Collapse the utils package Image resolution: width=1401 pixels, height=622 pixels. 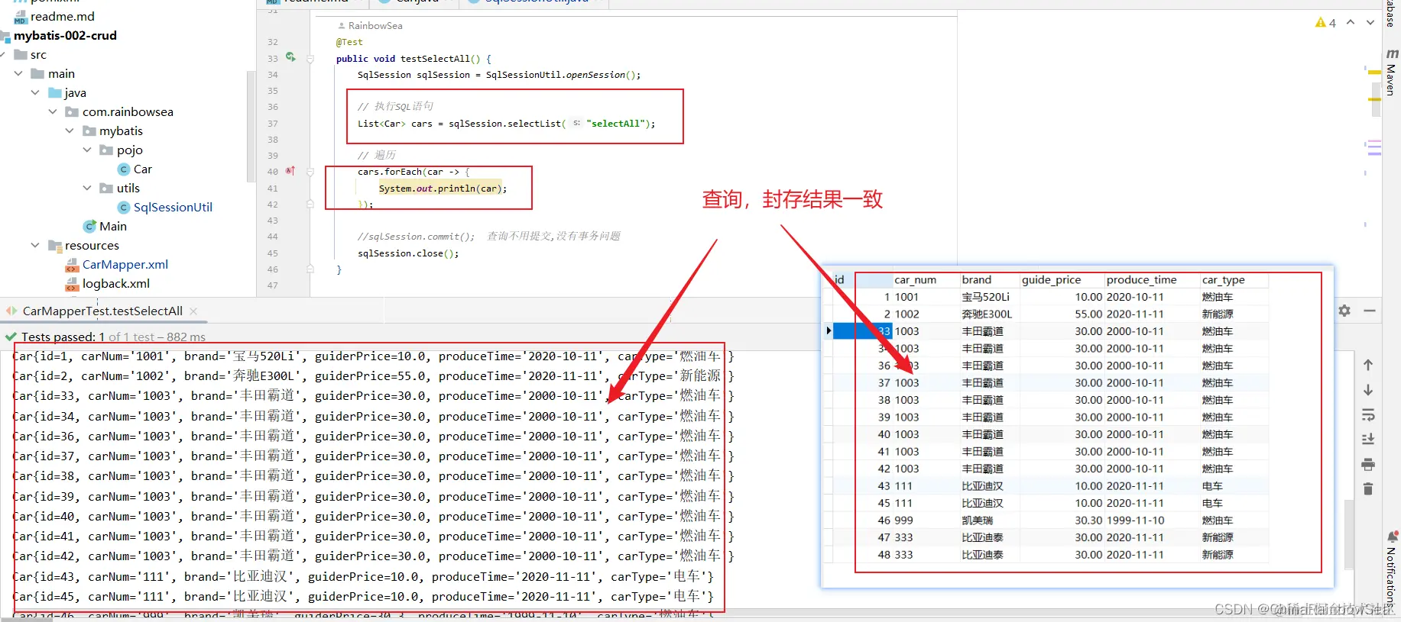(x=87, y=188)
